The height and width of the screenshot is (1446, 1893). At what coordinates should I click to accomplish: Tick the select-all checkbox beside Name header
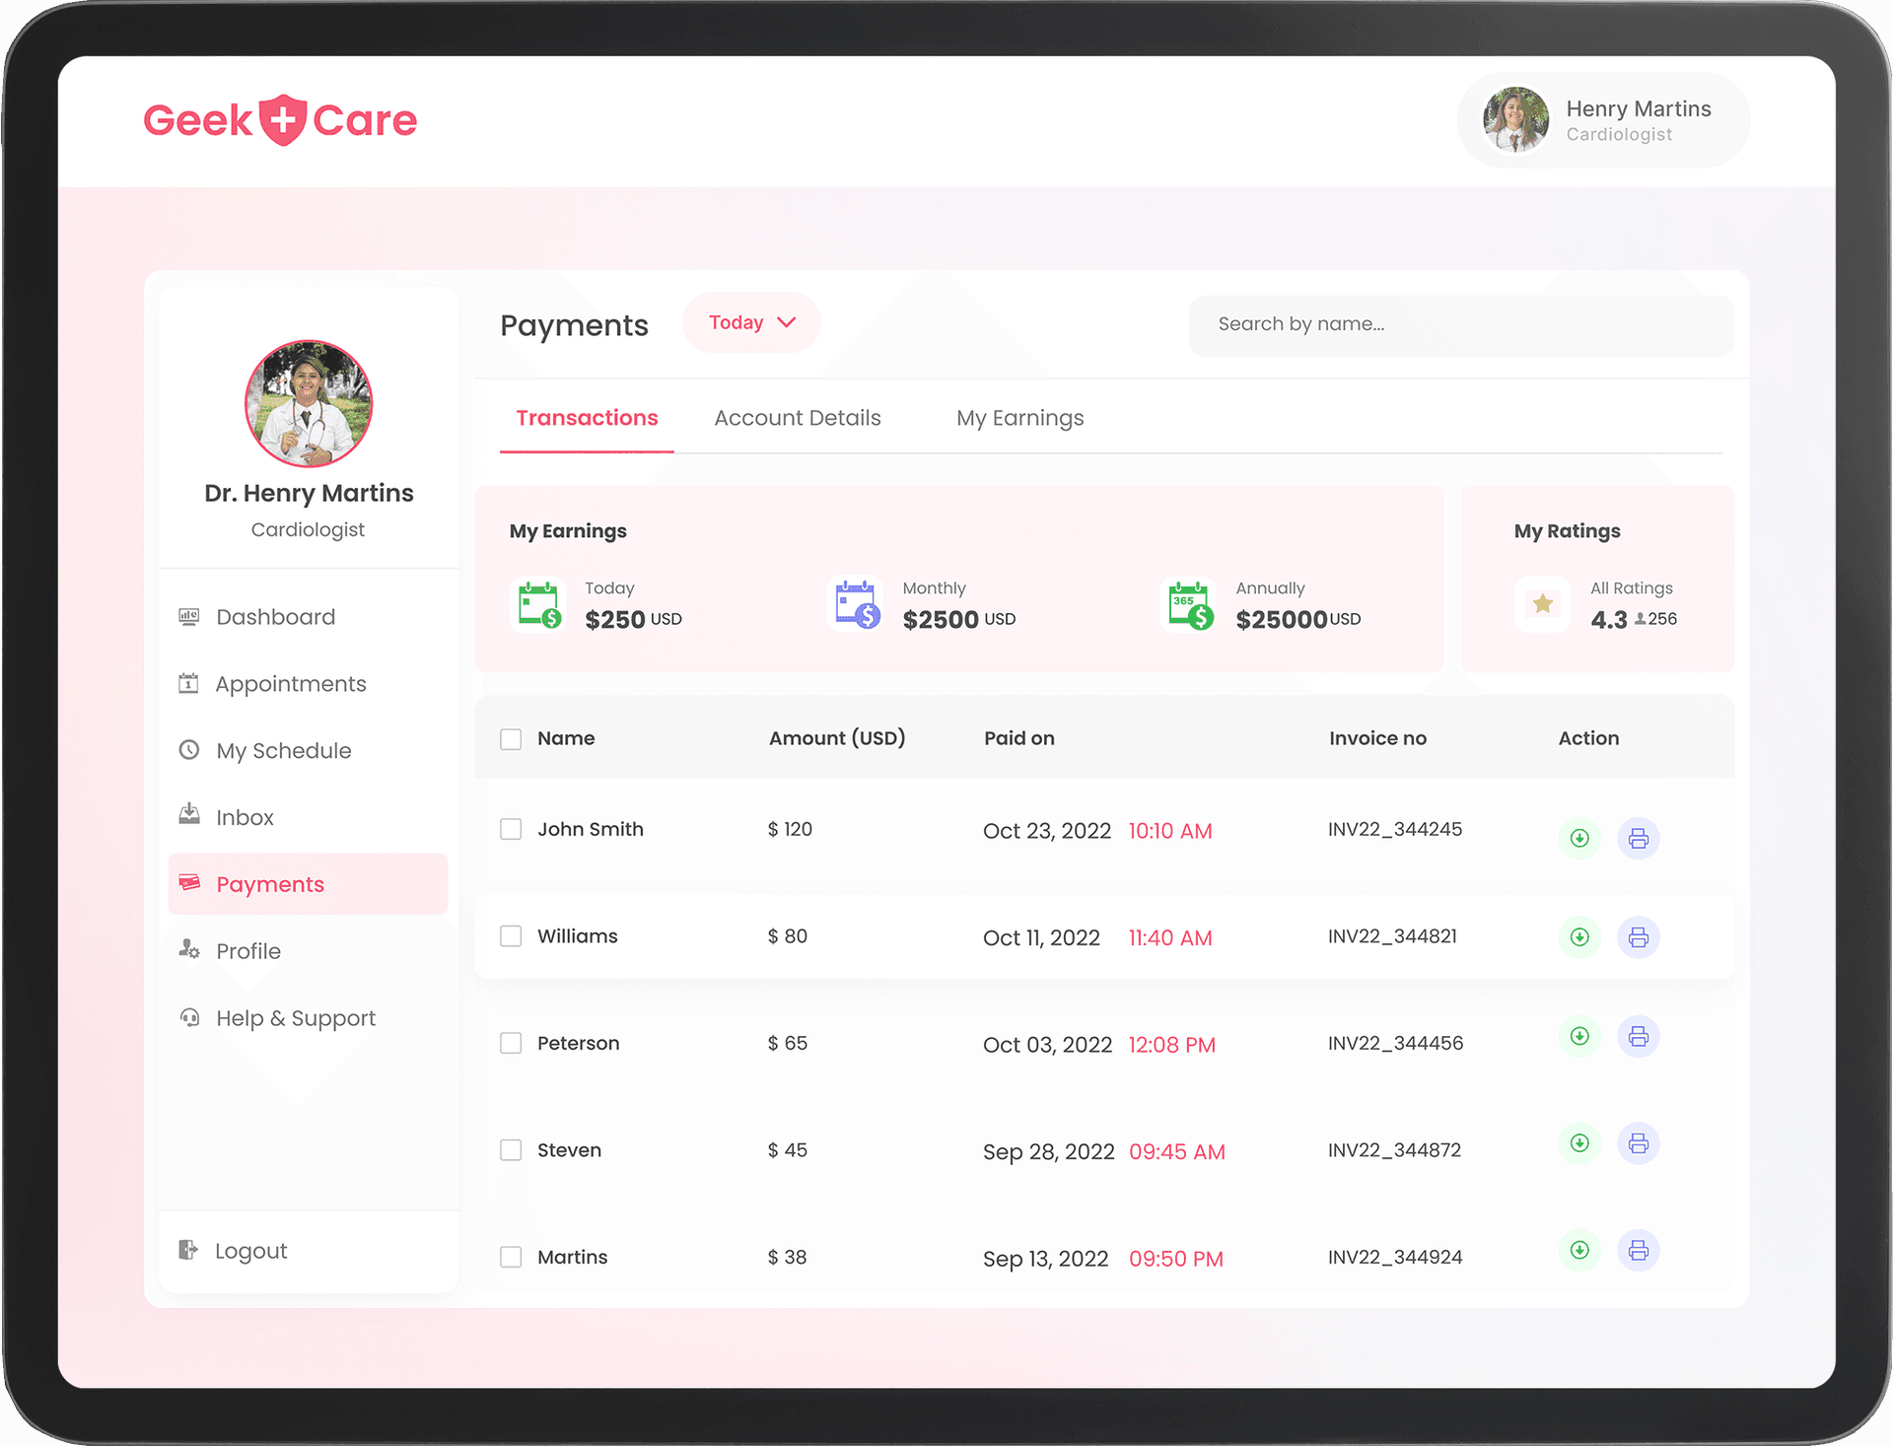point(511,739)
